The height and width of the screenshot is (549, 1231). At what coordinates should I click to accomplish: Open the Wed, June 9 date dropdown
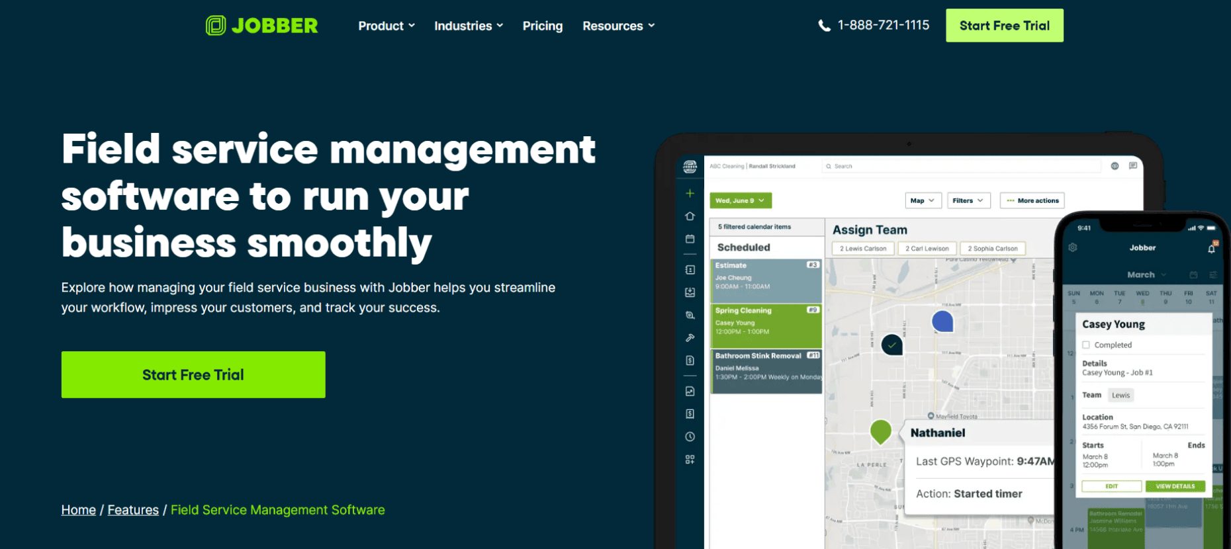click(741, 200)
